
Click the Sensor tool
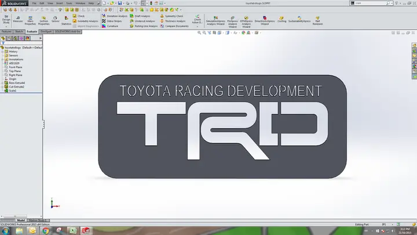(x=56, y=19)
